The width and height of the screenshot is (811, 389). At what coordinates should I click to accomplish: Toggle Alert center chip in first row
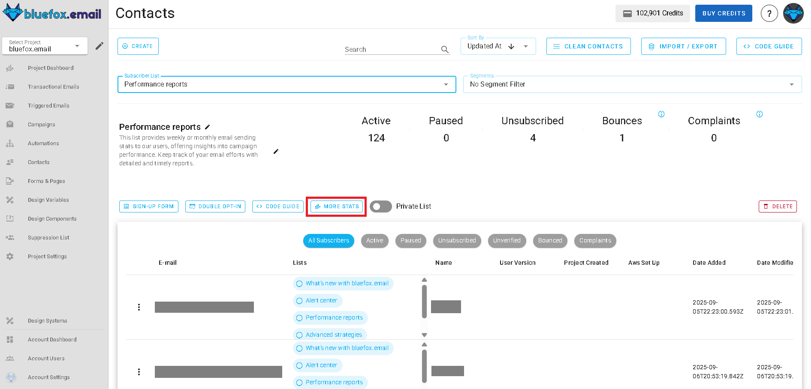coord(317,301)
